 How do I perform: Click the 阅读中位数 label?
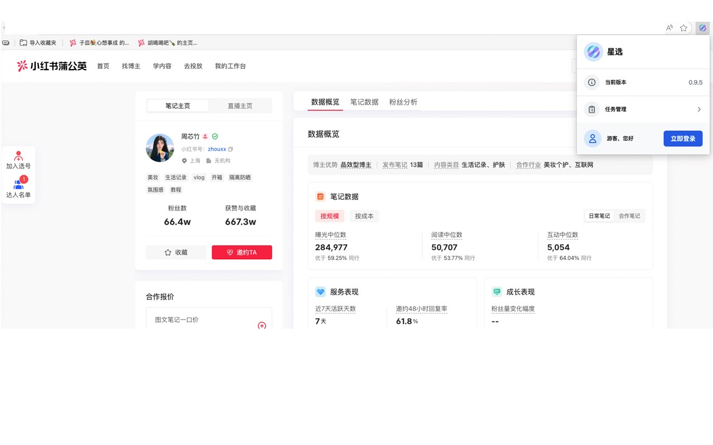click(x=447, y=235)
